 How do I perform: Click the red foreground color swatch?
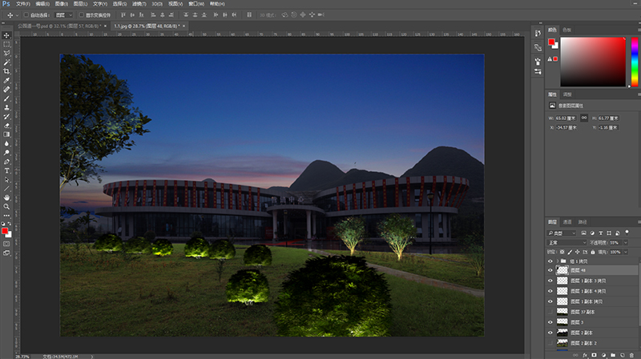point(6,231)
